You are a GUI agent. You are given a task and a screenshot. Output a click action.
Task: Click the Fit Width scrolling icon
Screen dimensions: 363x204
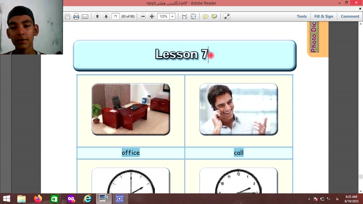coord(184,16)
